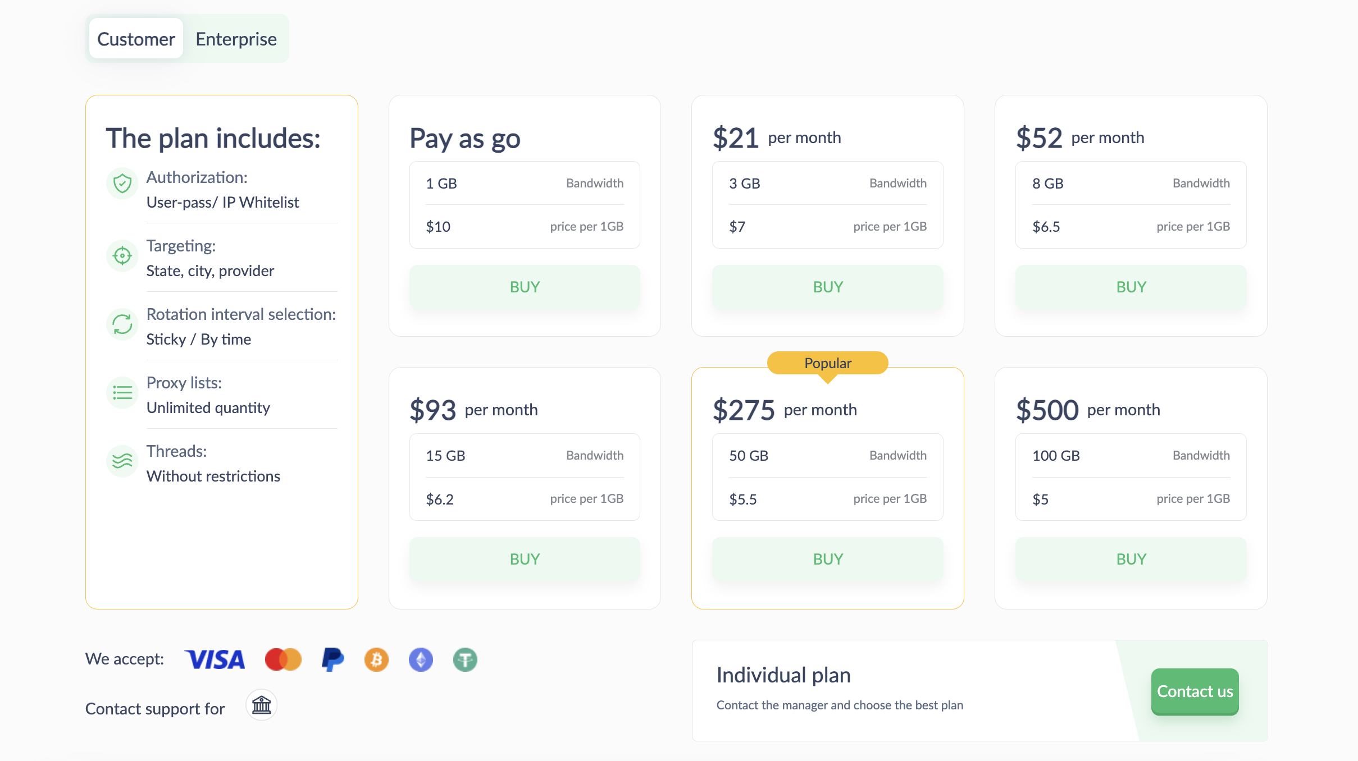The width and height of the screenshot is (1358, 761).
Task: Click the Proxy lists icon
Action: 122,393
